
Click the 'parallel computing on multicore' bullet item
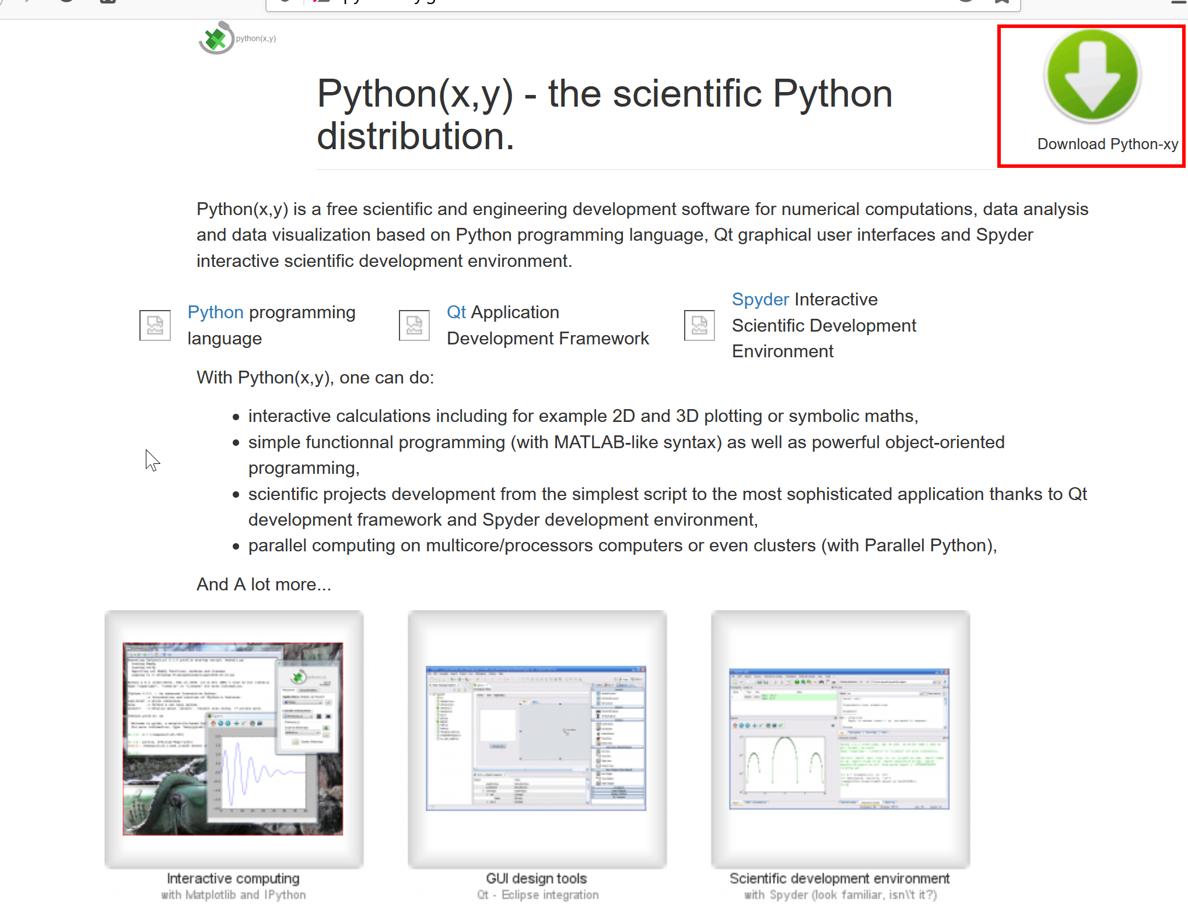coord(623,545)
